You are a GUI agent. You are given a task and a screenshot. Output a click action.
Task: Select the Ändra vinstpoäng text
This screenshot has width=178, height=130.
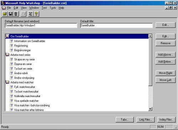click(24, 78)
